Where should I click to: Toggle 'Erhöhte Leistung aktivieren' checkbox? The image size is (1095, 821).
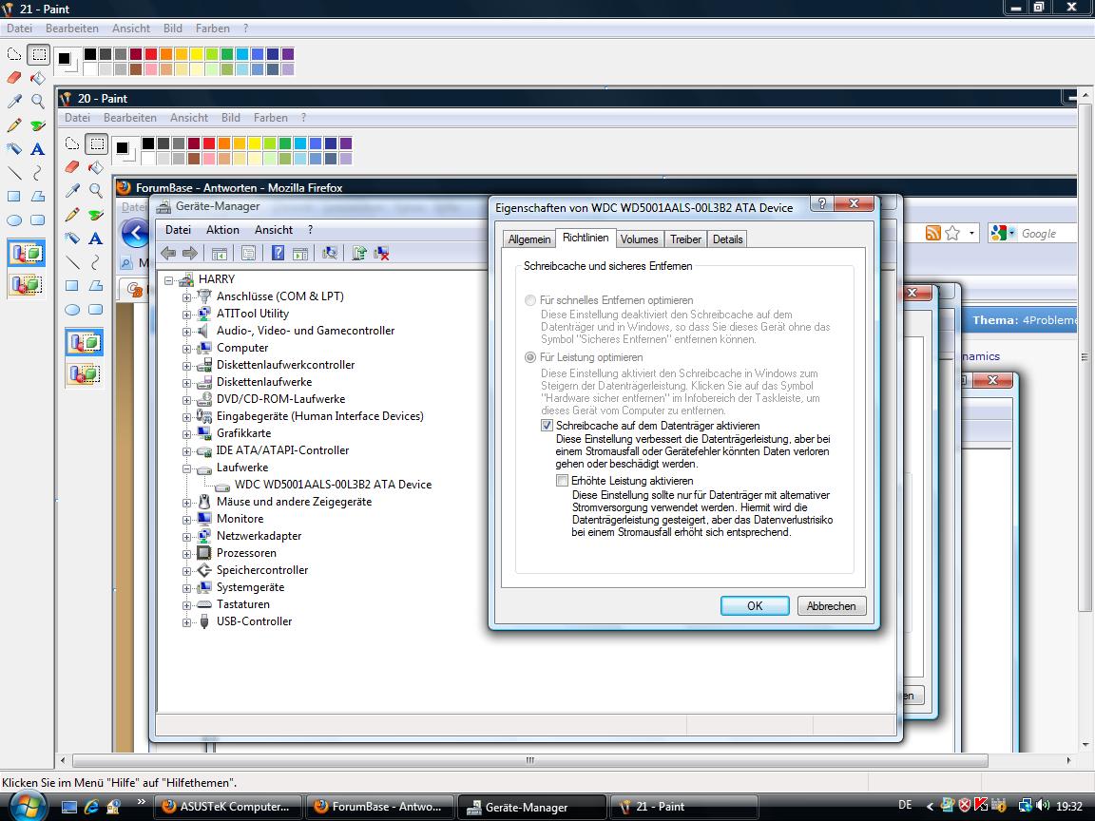(x=562, y=480)
